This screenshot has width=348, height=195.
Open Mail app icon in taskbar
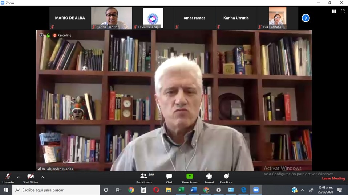pos(231,190)
